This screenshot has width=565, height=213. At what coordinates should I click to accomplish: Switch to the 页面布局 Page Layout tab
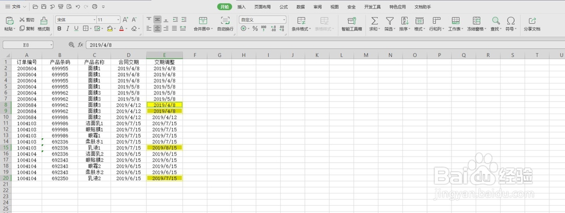pos(262,7)
